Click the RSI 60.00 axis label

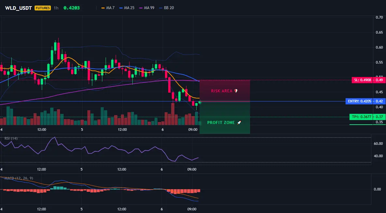tap(378, 144)
